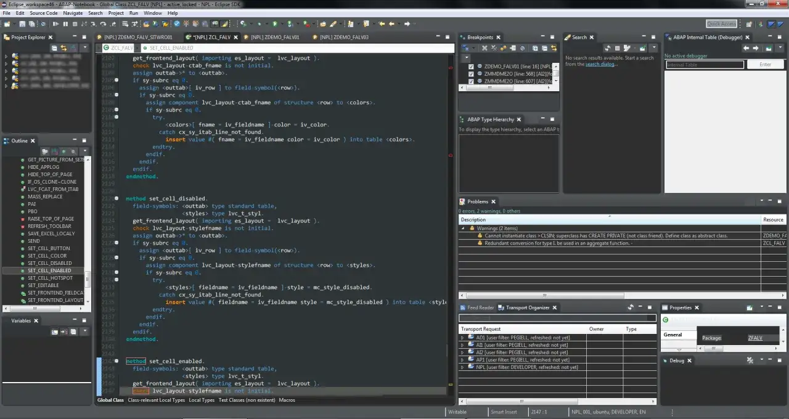
Task: Open the Window menu
Action: [x=153, y=13]
